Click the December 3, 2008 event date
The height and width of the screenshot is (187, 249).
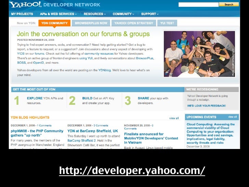point(198,147)
